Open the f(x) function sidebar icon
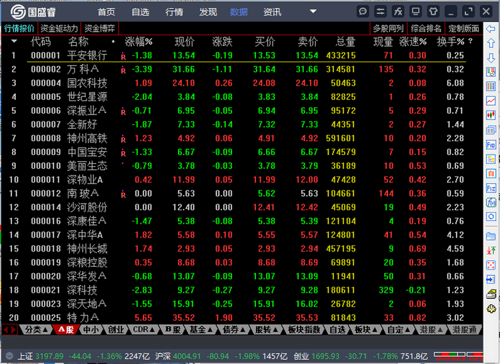Screen dimensions: 500x364 point(491,202)
